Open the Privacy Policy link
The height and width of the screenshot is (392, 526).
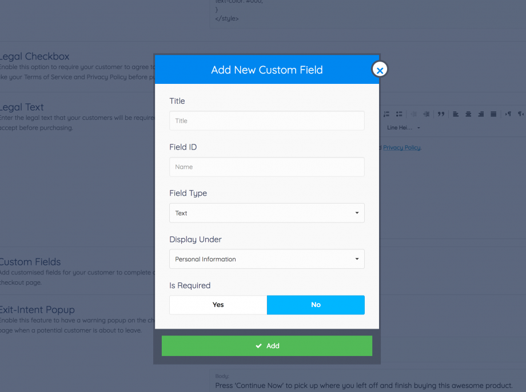[x=401, y=148]
